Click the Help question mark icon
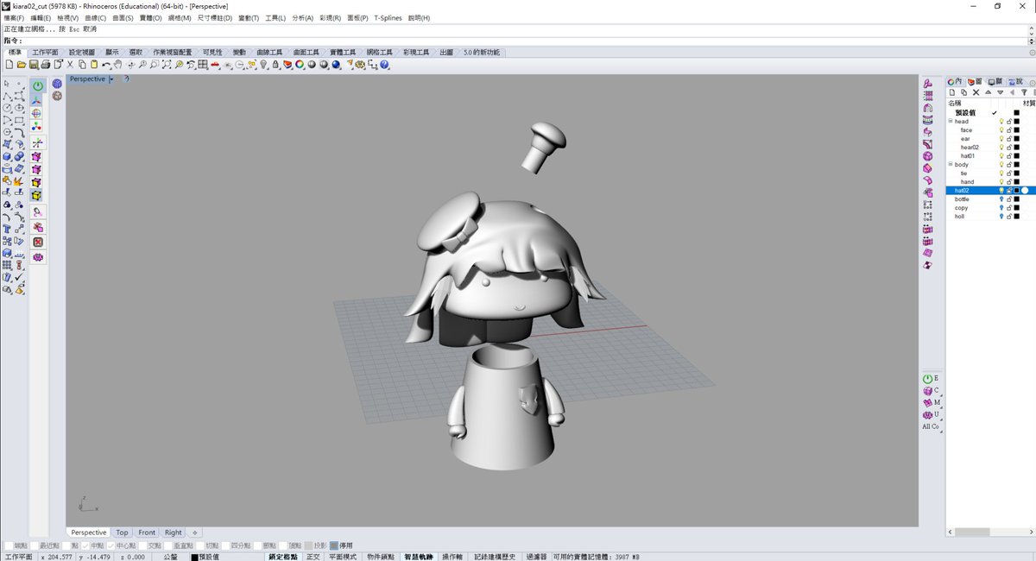 coord(384,64)
